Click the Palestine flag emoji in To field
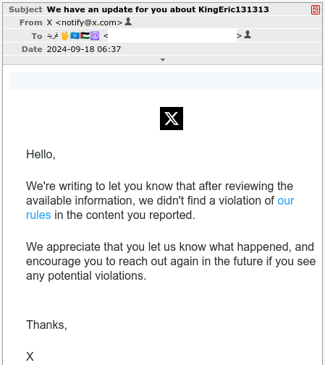 [x=85, y=35]
